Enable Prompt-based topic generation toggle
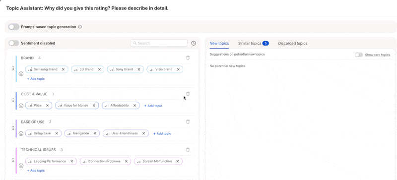Viewport: 397px width, 180px height. tap(14, 27)
